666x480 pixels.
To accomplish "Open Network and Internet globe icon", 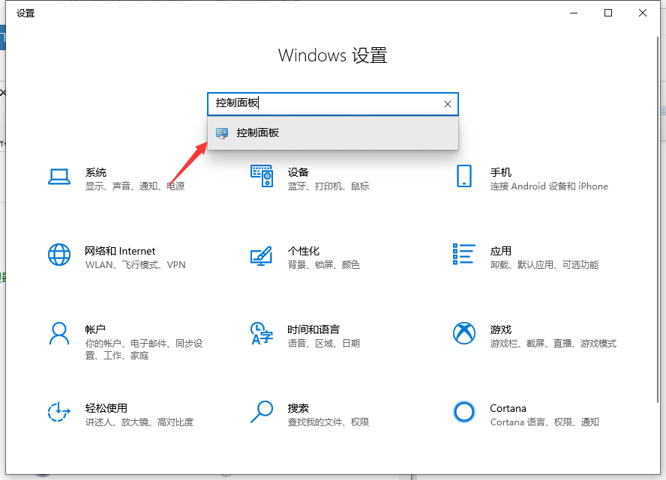I will pos(59,255).
